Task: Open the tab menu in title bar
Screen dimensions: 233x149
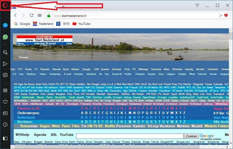Action: tap(197, 6)
